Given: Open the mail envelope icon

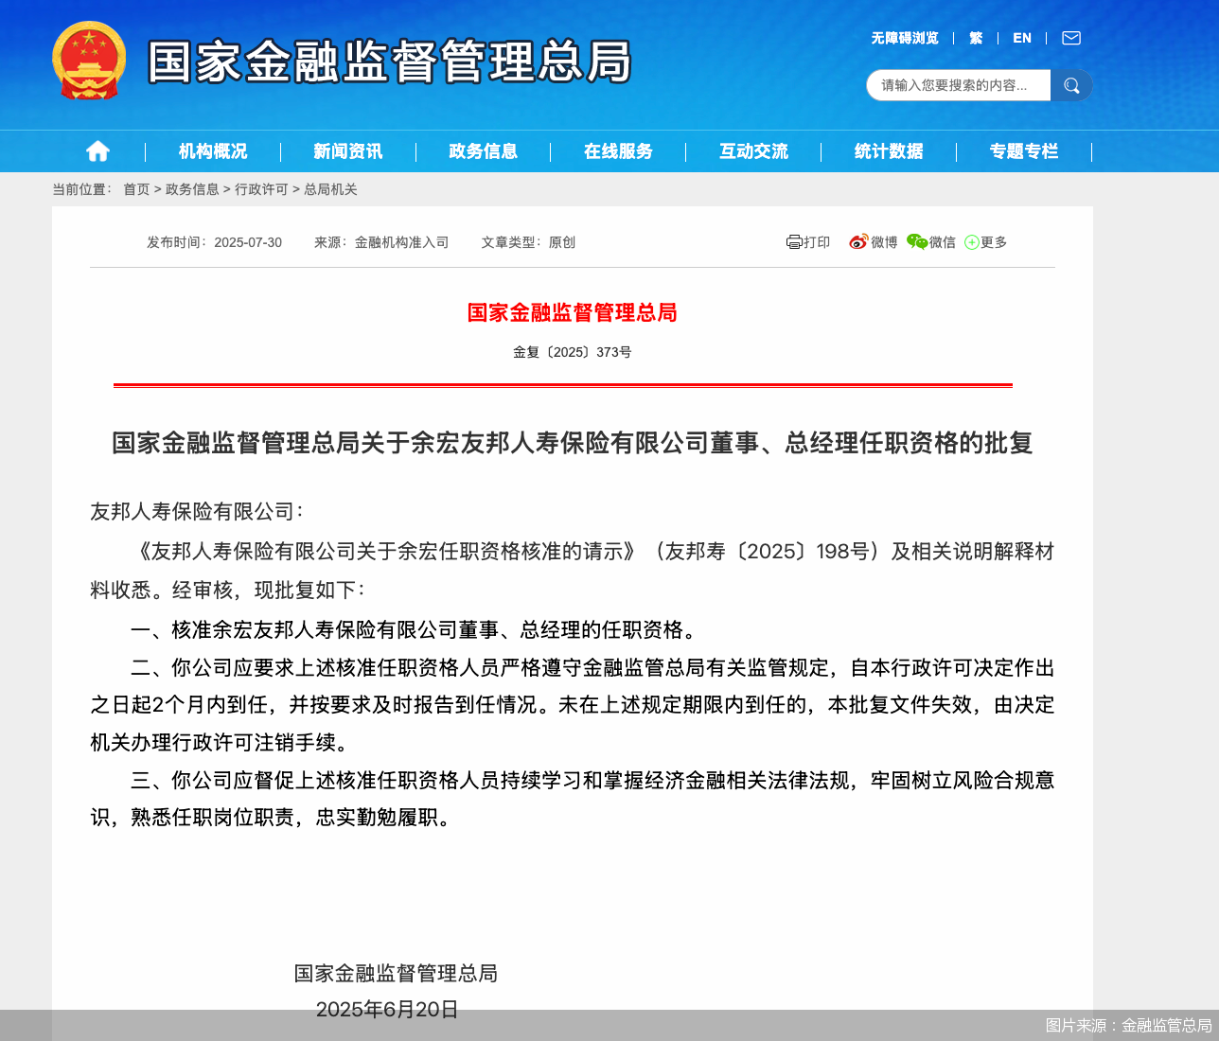Looking at the screenshot, I should coord(1071,38).
